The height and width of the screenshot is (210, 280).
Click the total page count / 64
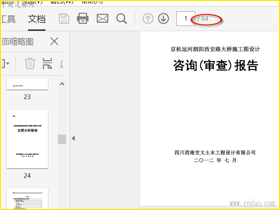point(203,19)
